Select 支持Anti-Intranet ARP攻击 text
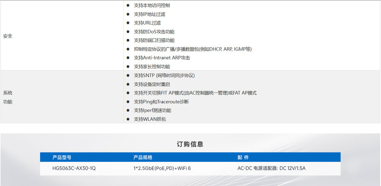Image resolution: width=381 pixels, height=186 pixels. (162, 58)
